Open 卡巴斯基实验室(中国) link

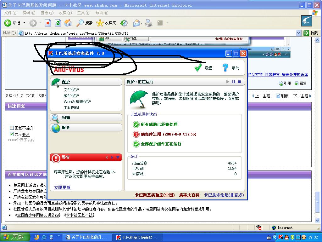(155, 195)
